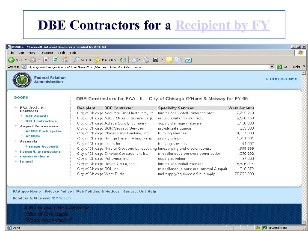Open the Web Policies & Notices link
Image resolution: width=308 pixels, height=231 pixels.
pyautogui.click(x=98, y=191)
